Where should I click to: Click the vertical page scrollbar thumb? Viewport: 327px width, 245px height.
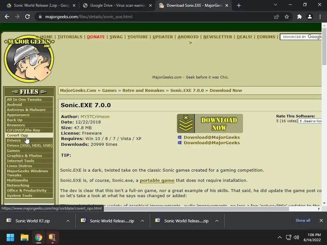click(324, 46)
